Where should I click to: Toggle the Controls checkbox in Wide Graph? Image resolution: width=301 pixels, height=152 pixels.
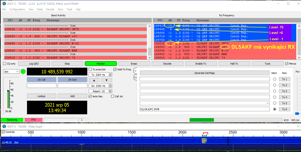3,132
